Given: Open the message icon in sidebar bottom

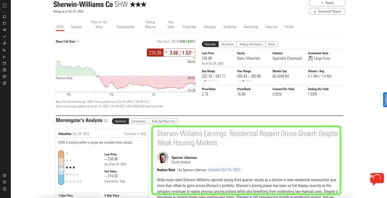Looking at the screenshot, I should [5, 182].
